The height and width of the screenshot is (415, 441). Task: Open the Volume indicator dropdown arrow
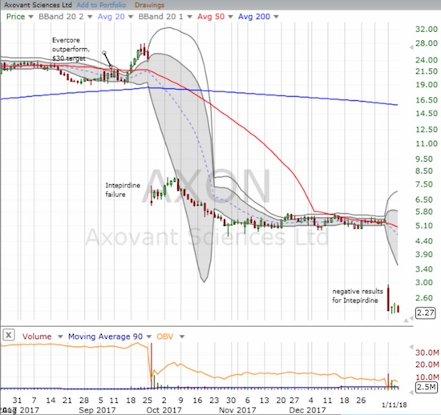60,336
